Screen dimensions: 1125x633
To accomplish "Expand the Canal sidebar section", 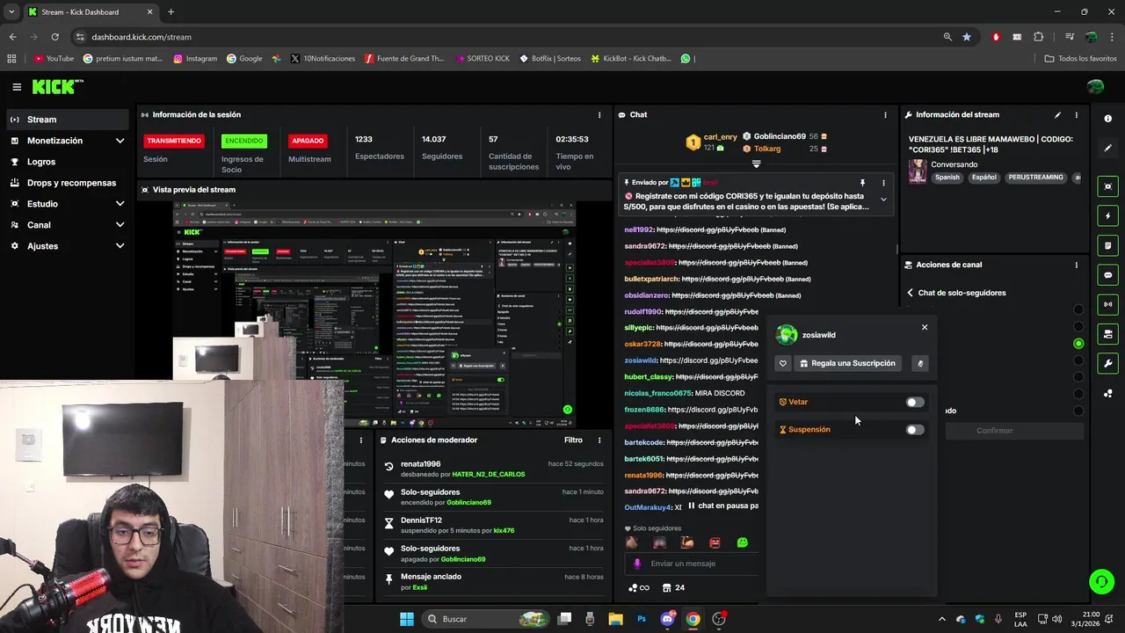I will click(120, 225).
